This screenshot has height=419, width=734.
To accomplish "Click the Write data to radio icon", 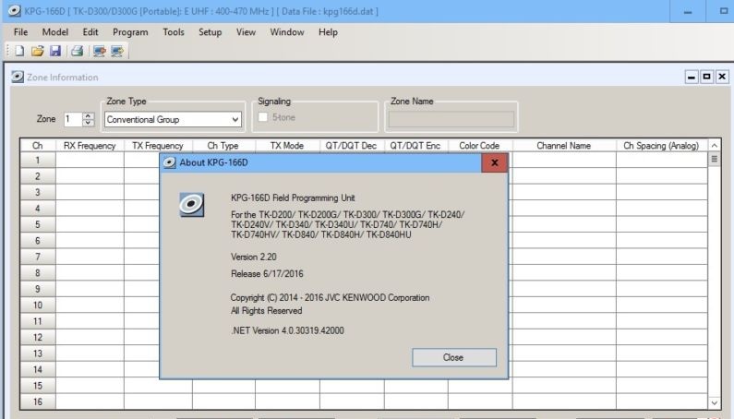I will pyautogui.click(x=117, y=51).
